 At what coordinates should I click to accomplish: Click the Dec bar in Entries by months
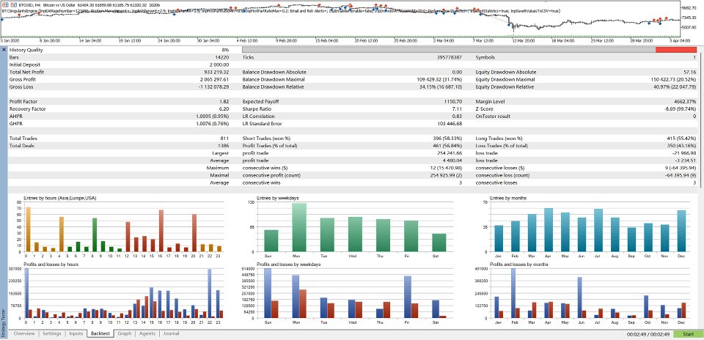(681, 231)
